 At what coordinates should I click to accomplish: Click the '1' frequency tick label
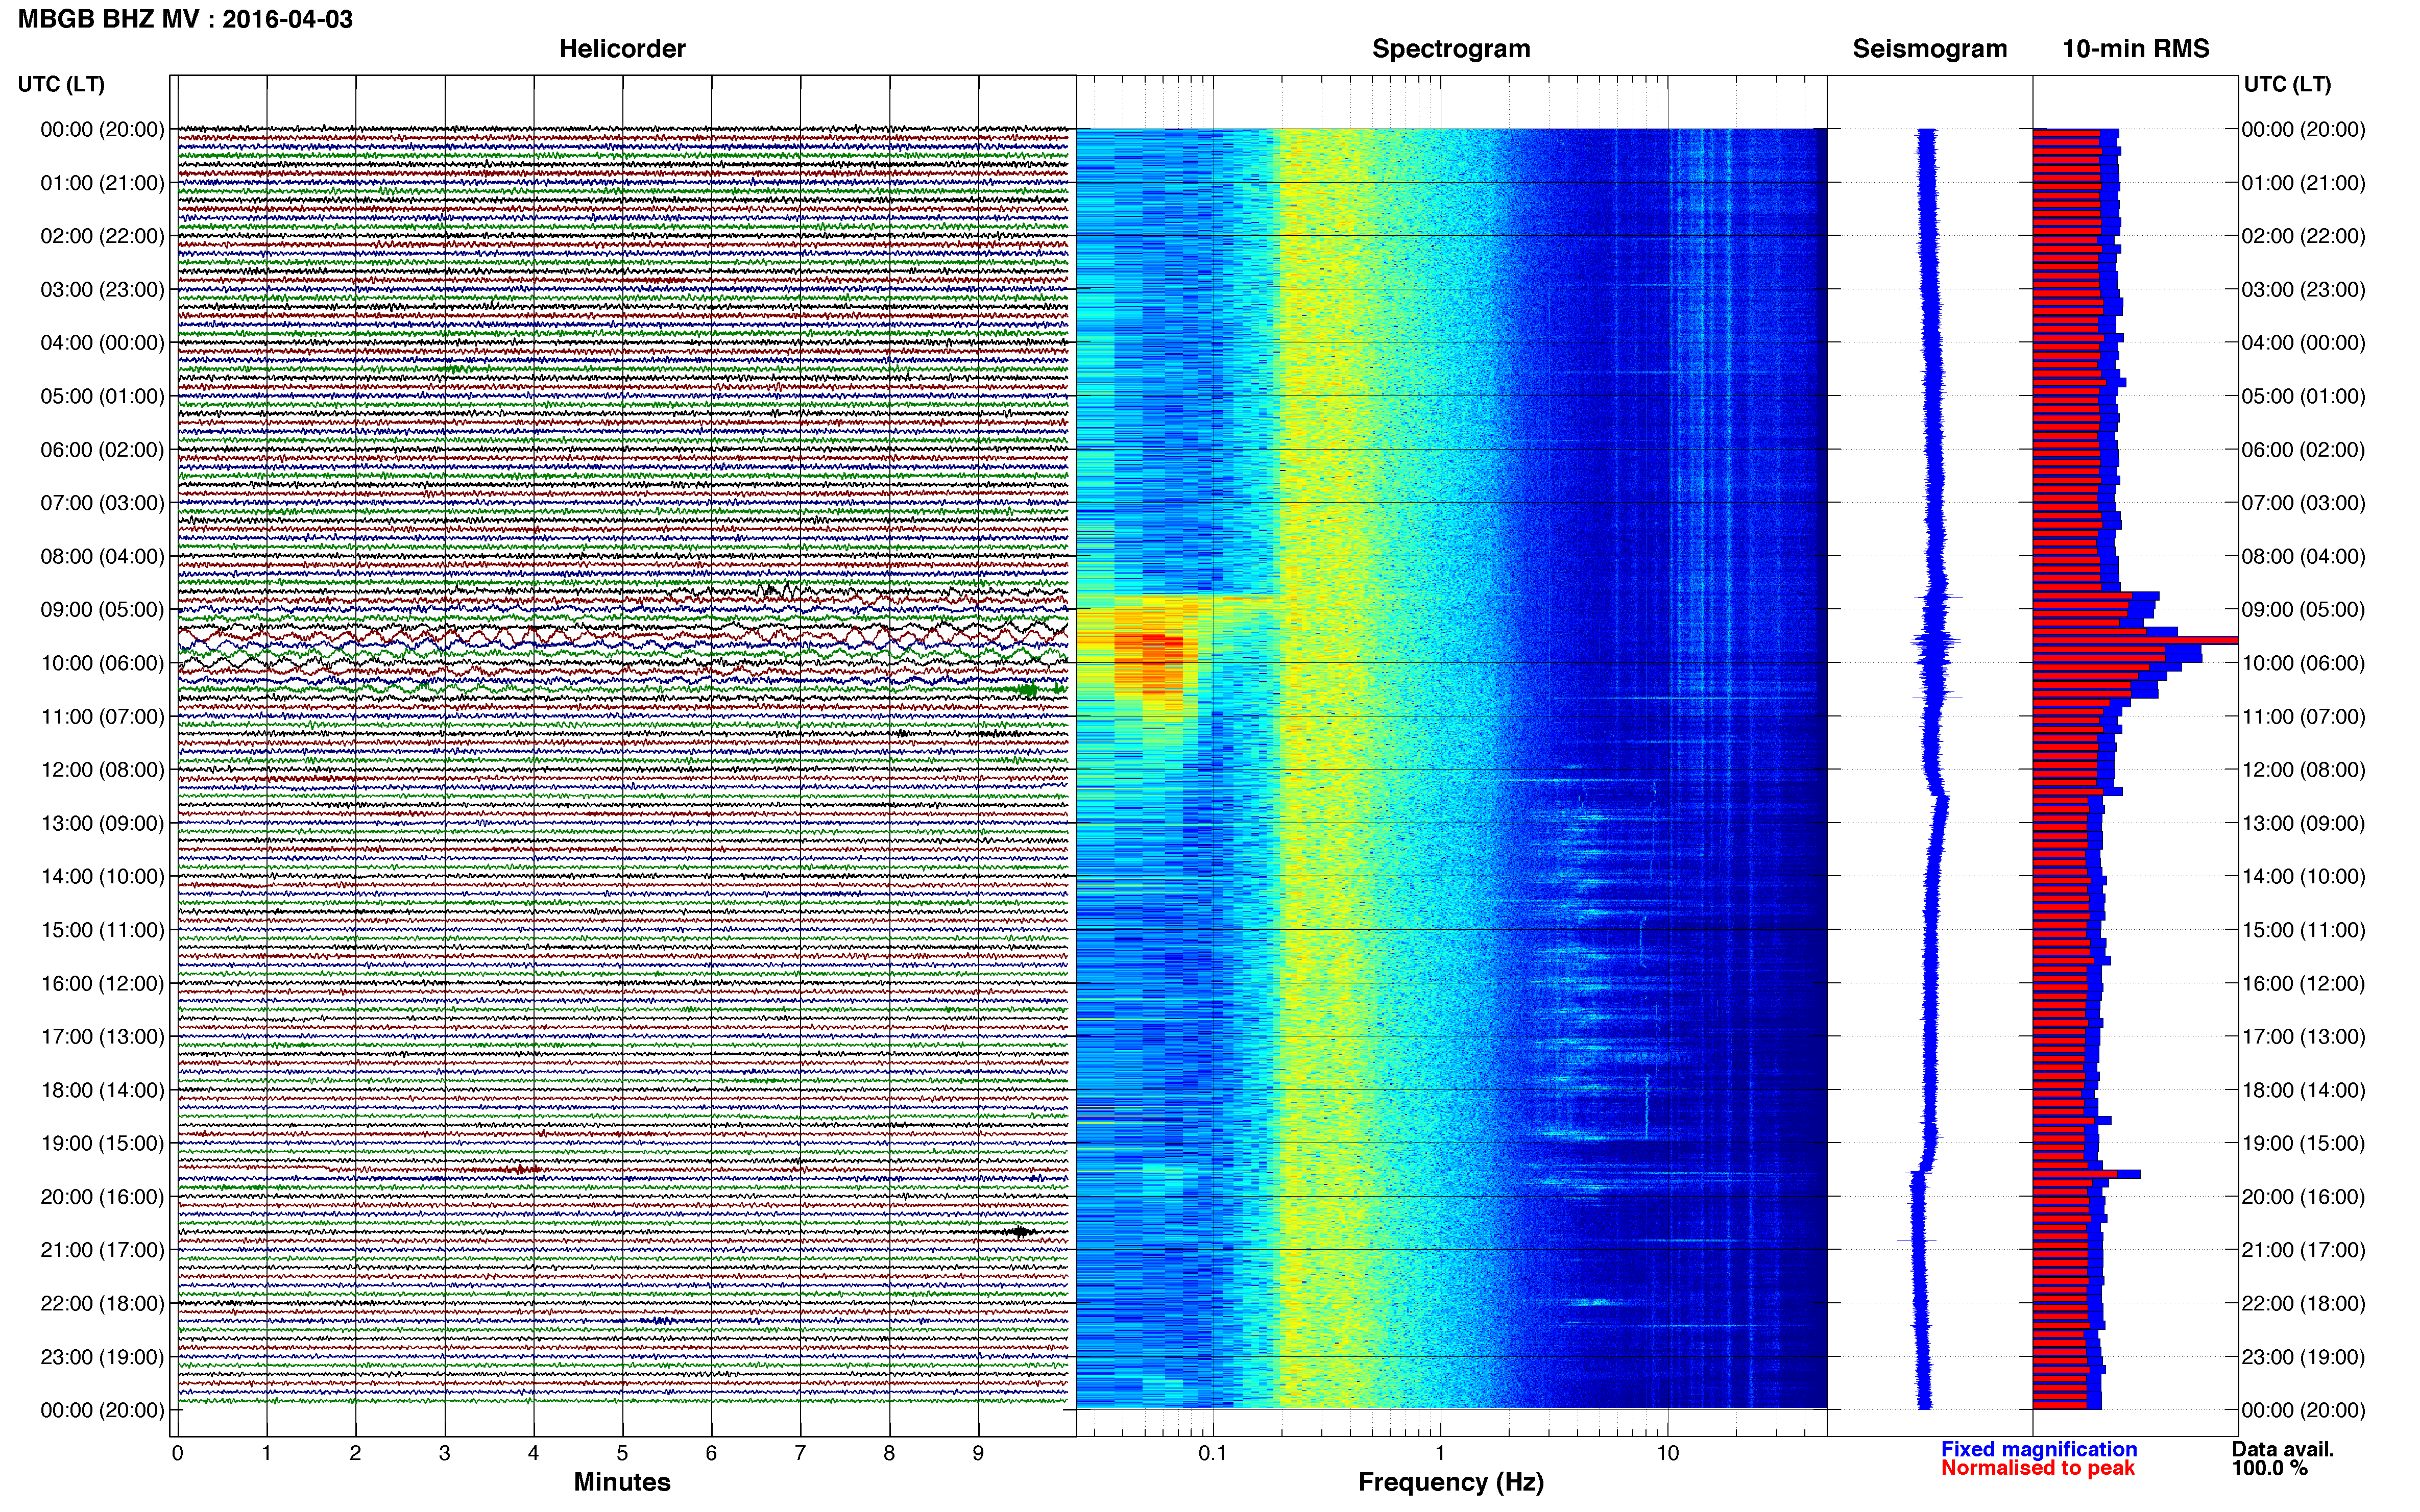click(1441, 1453)
